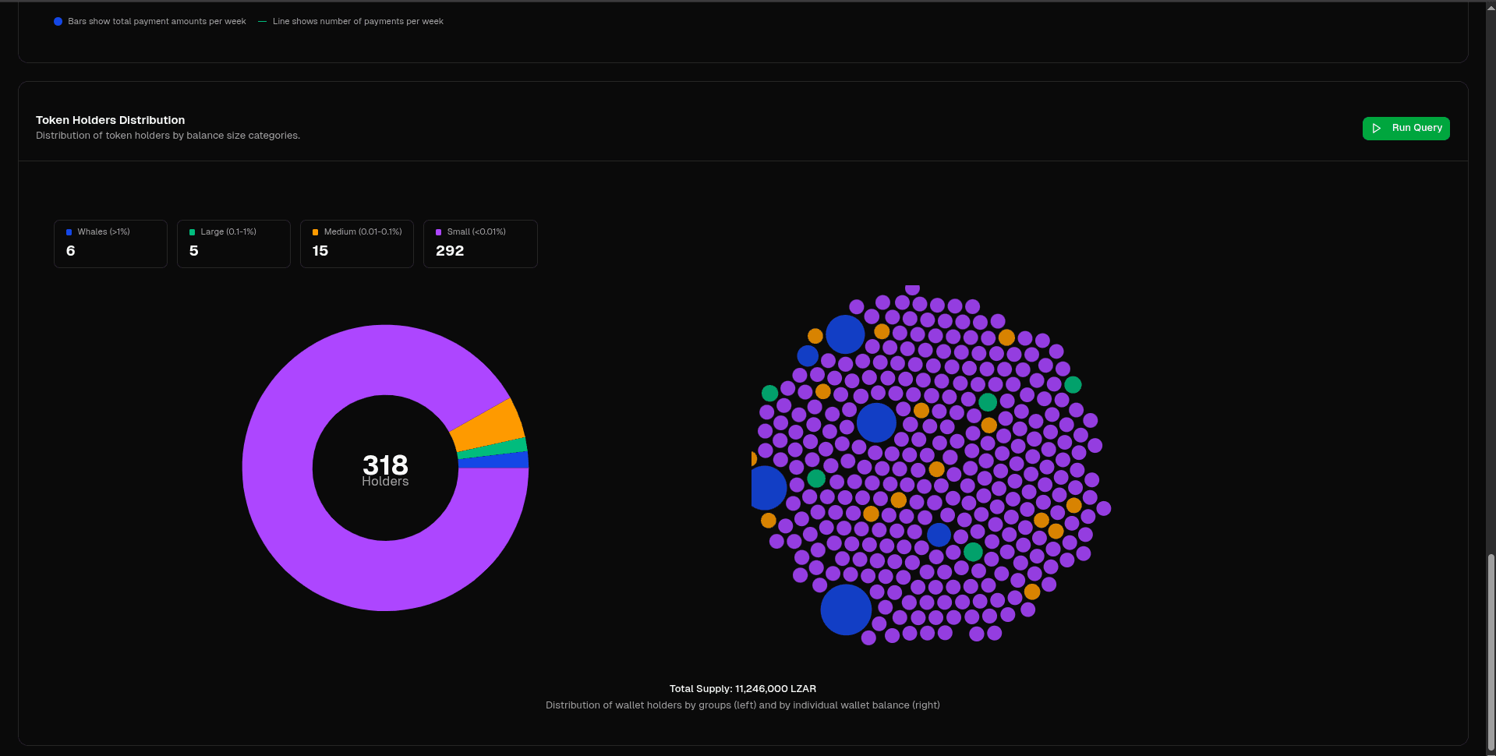Click the Total Supply 11,246,000 LZAR text
The width and height of the screenshot is (1496, 756).
743,689
